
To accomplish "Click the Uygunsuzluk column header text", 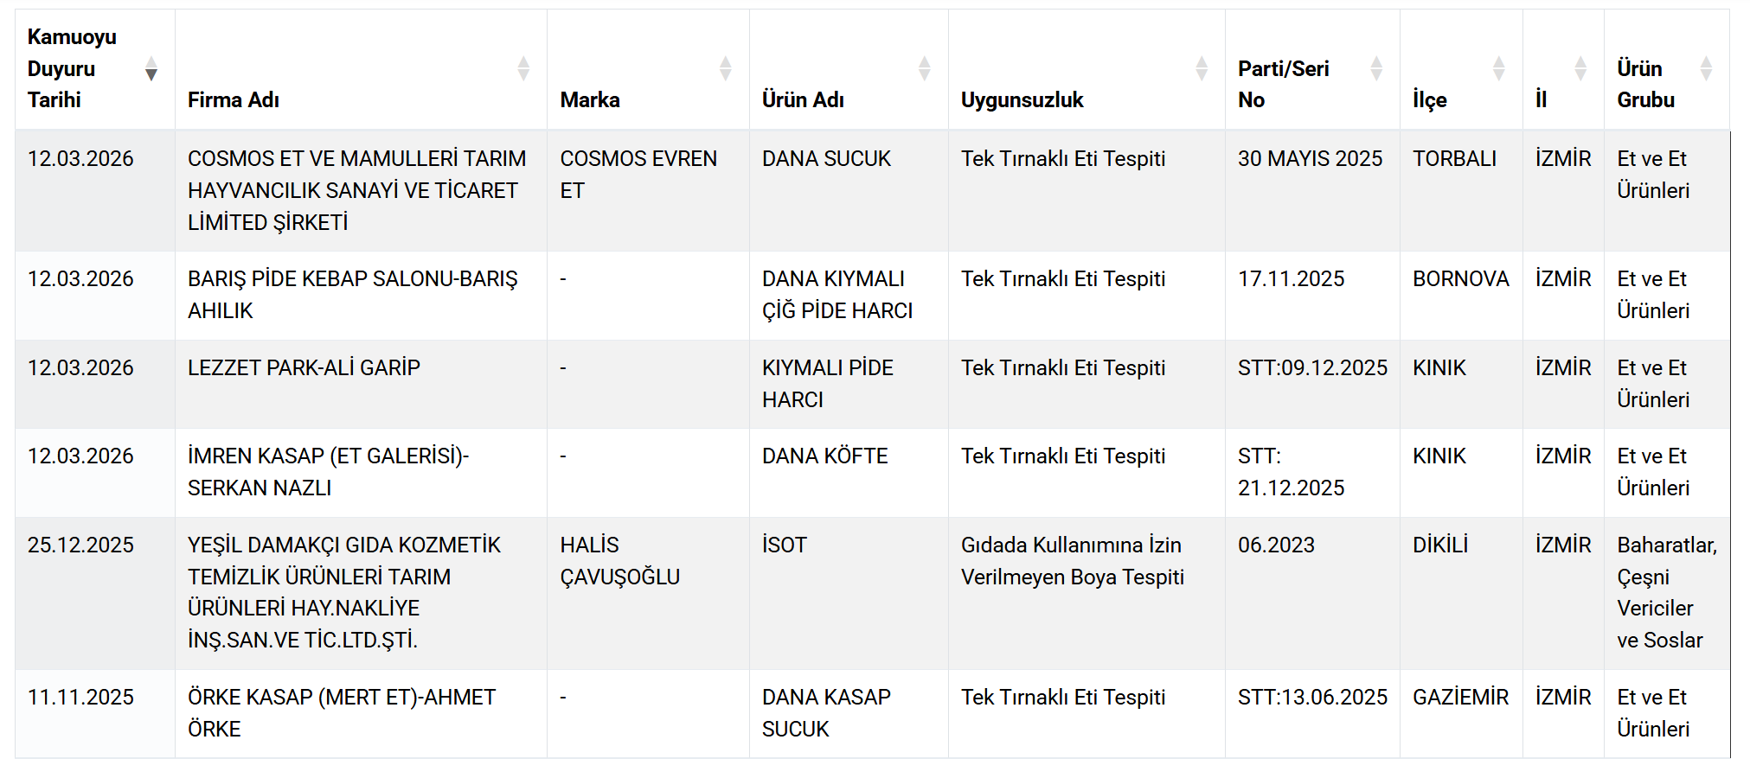I will click(x=1022, y=100).
